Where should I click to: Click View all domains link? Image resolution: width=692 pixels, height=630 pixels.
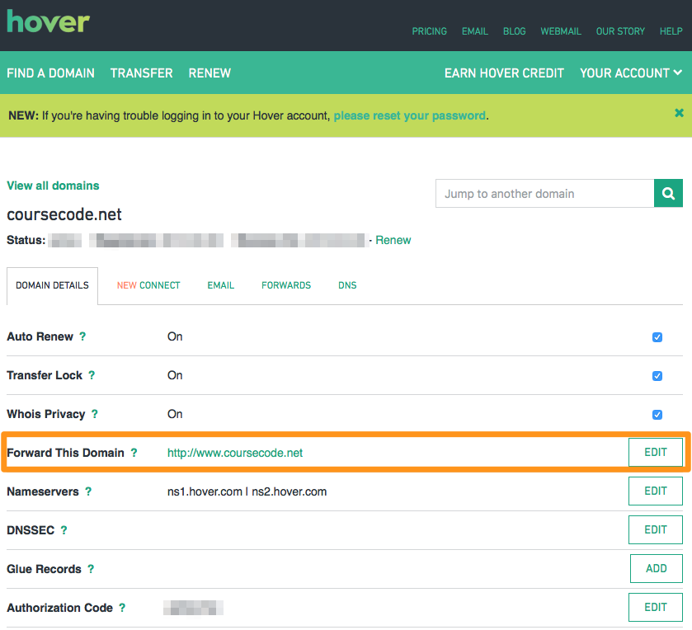(53, 186)
